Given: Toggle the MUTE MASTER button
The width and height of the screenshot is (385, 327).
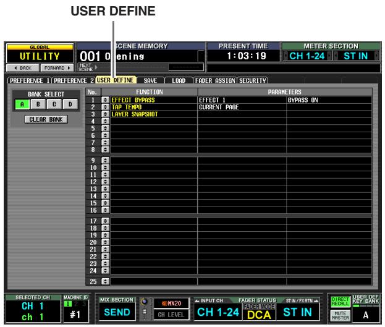Looking at the screenshot, I should pyautogui.click(x=340, y=316).
